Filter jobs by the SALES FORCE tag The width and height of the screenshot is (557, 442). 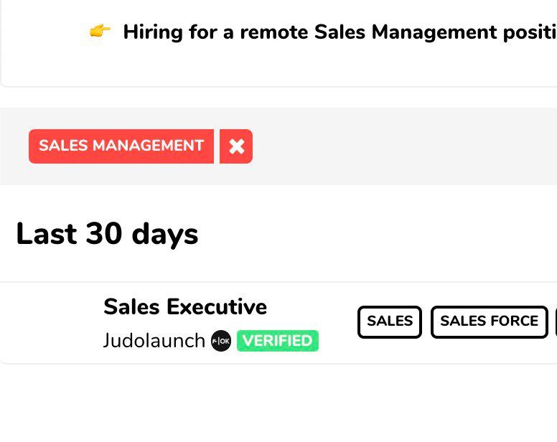point(489,321)
